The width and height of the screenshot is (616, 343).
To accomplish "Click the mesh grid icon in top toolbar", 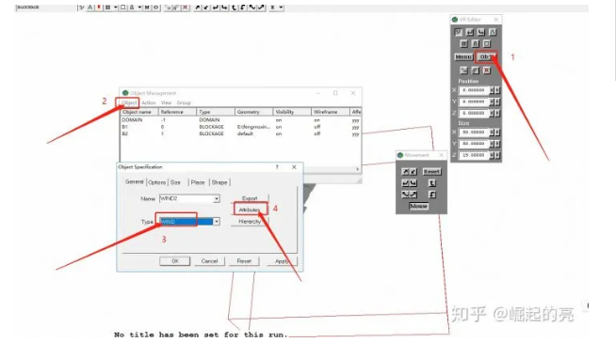I will coord(107,8).
